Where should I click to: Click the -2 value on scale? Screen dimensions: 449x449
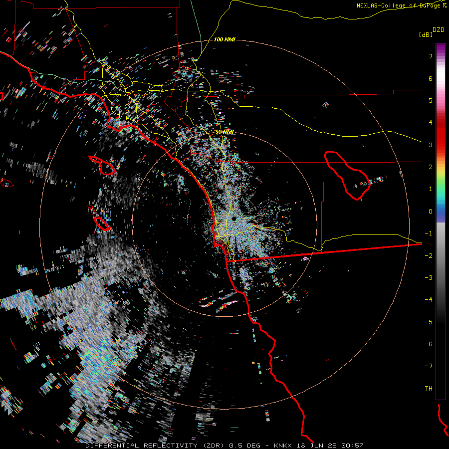point(429,256)
